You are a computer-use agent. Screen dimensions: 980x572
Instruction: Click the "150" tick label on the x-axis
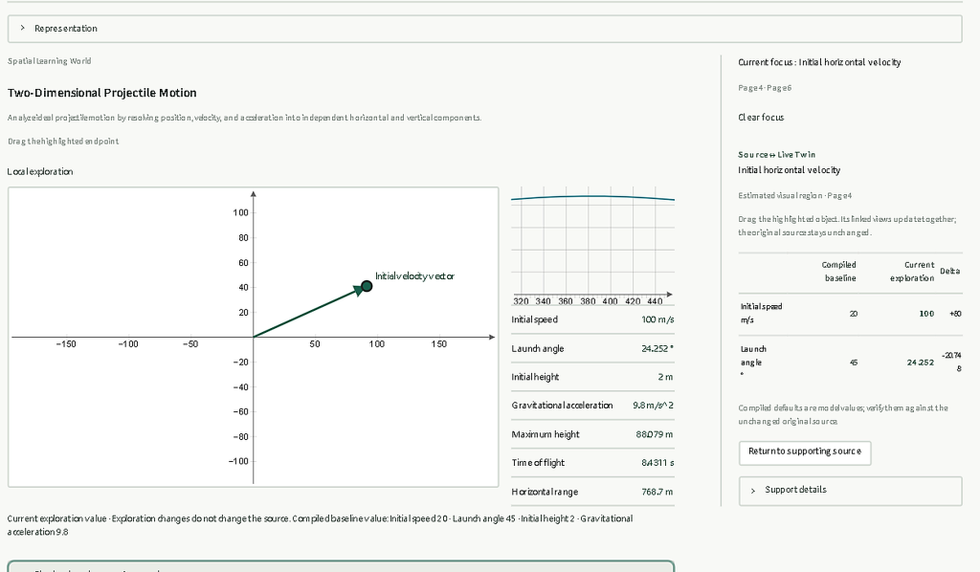(x=438, y=344)
